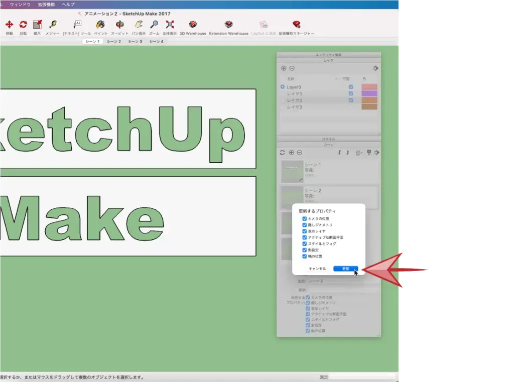
Task: Select the Zoom (ズーム) tool
Action: 154,25
